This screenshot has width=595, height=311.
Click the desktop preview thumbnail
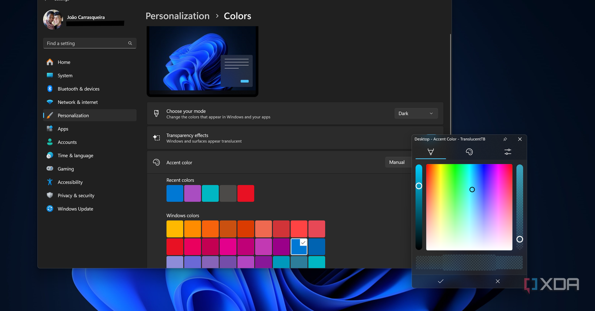(x=202, y=61)
